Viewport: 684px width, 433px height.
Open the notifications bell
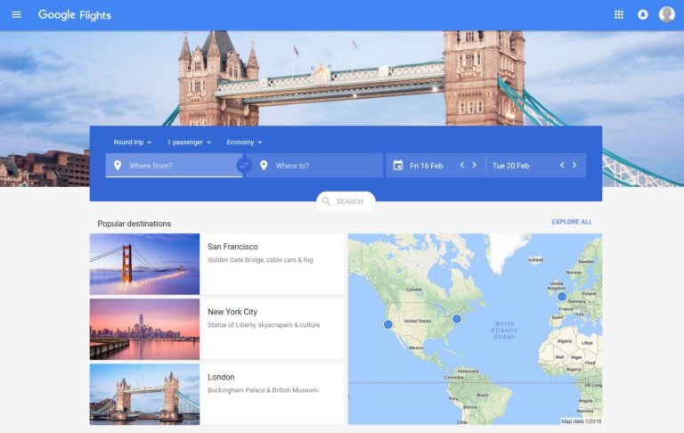click(643, 14)
